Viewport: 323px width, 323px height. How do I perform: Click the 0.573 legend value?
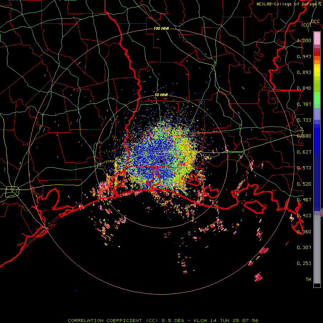(x=304, y=168)
